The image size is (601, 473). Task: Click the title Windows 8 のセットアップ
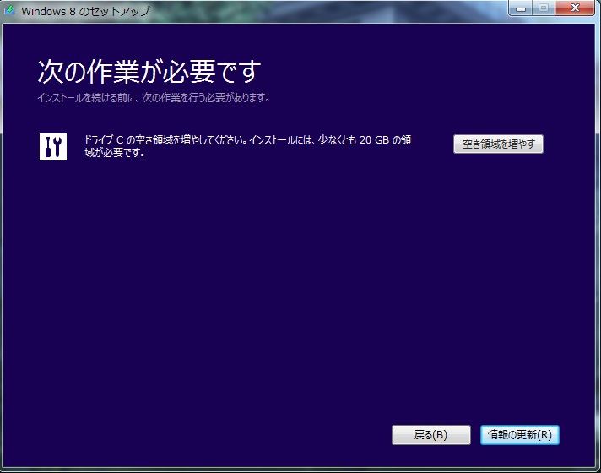point(85,11)
